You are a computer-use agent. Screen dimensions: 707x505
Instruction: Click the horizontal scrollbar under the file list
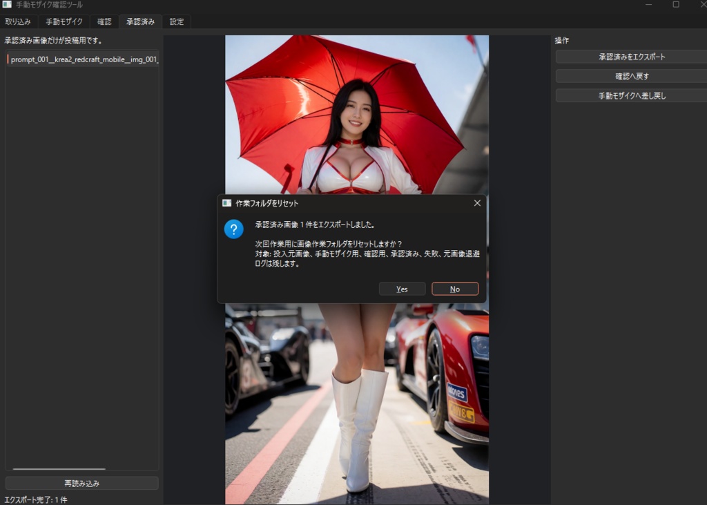click(59, 469)
